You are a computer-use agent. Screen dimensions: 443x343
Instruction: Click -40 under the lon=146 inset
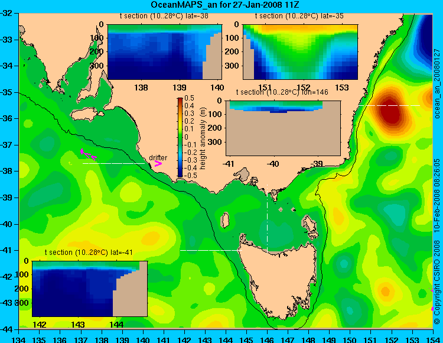tap(273, 164)
